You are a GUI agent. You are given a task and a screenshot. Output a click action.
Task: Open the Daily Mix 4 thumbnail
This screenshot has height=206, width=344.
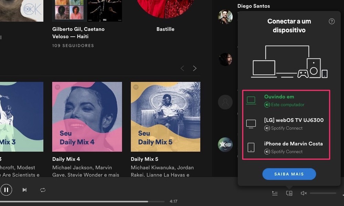click(x=87, y=116)
